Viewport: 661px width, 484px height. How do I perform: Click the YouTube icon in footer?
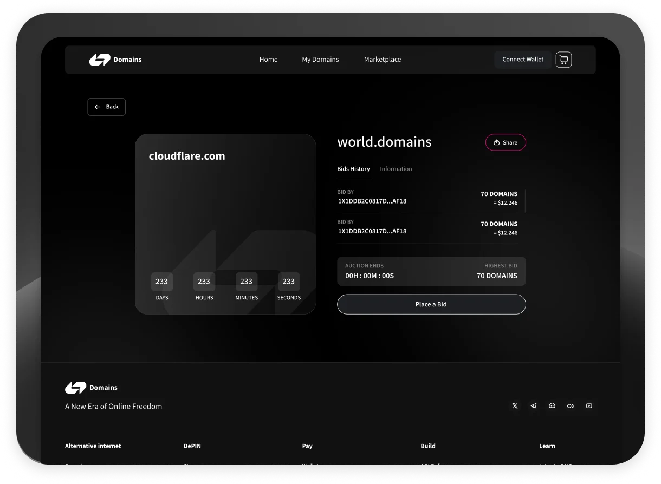point(589,406)
